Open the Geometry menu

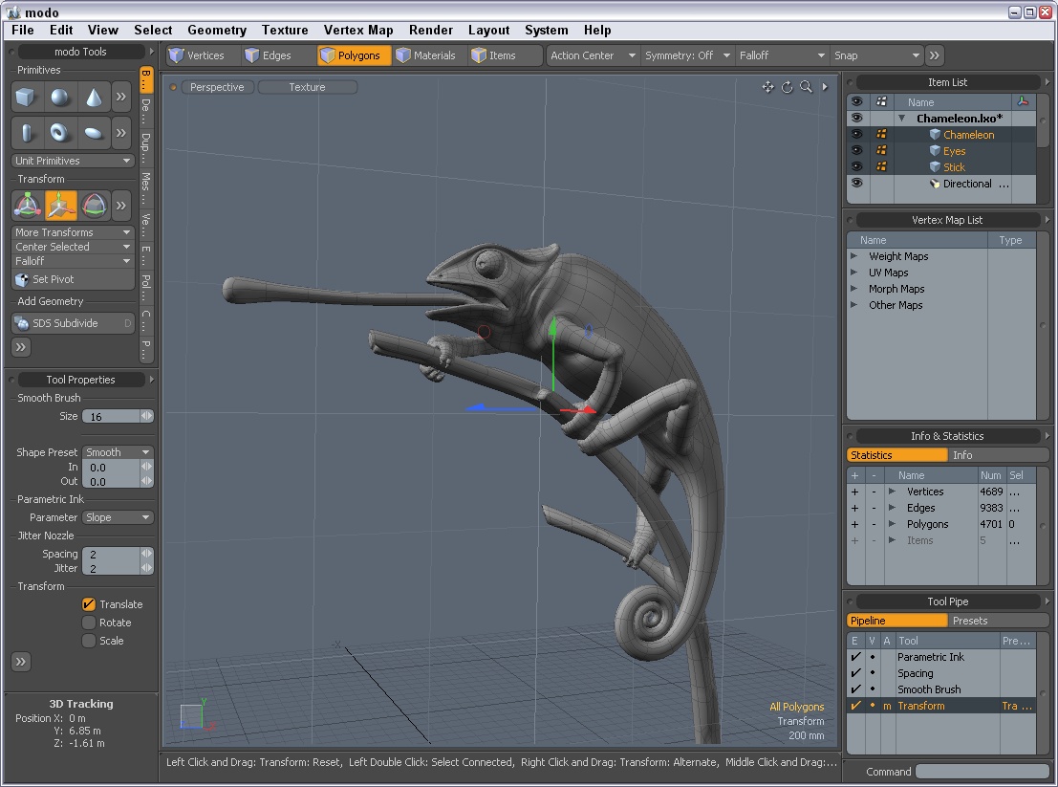(x=217, y=30)
